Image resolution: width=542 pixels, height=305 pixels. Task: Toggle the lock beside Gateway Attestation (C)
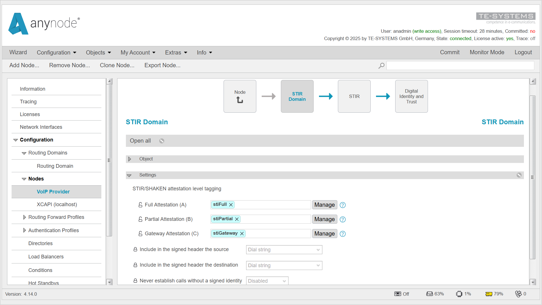(x=140, y=234)
